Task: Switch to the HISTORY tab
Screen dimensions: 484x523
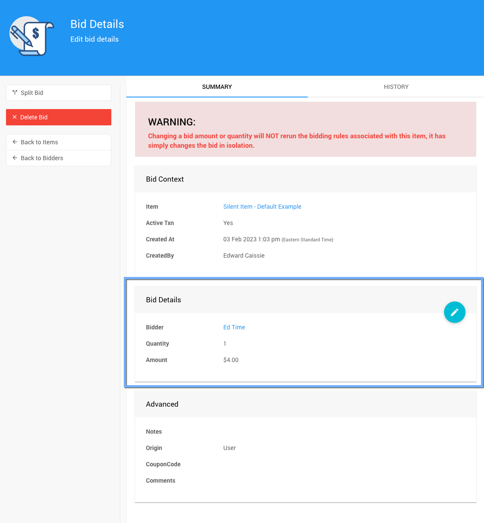Action: (x=396, y=87)
